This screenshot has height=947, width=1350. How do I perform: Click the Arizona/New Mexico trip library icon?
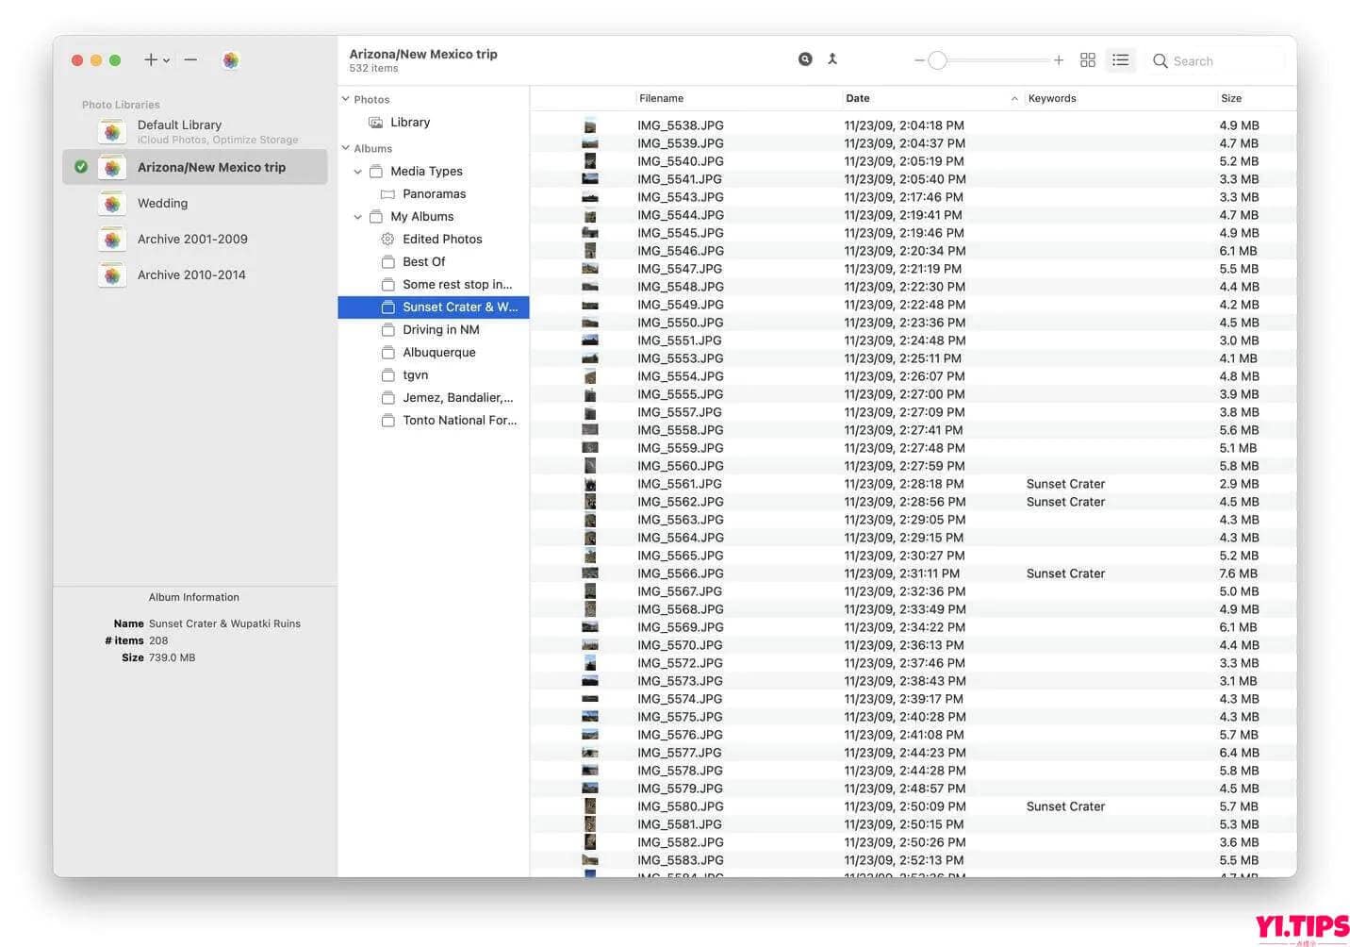point(112,166)
